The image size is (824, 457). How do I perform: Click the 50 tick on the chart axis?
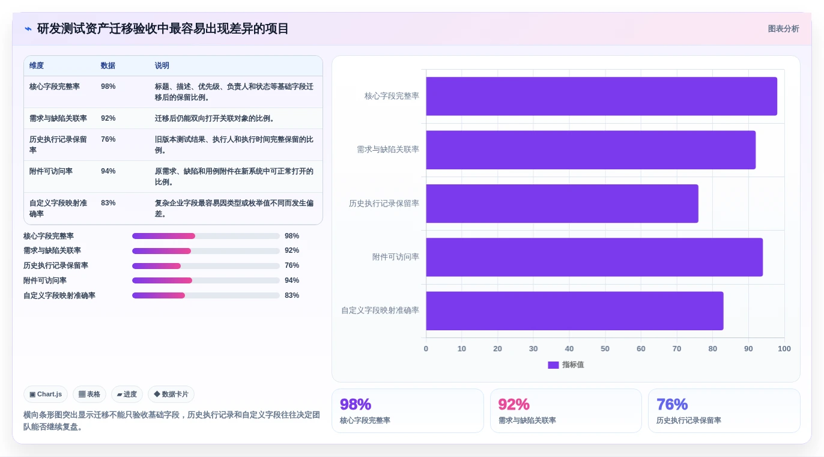(605, 348)
